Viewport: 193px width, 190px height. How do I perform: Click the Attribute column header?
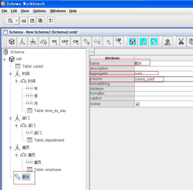click(x=112, y=58)
